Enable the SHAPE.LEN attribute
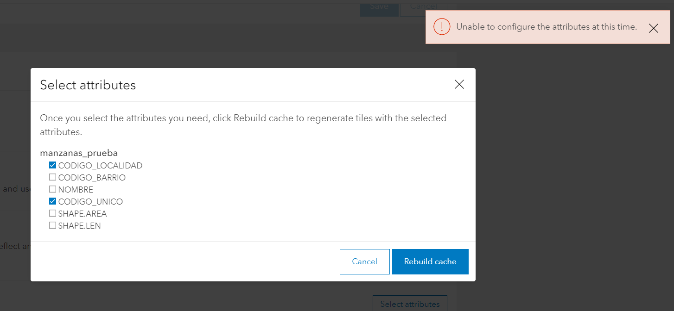 coord(52,225)
